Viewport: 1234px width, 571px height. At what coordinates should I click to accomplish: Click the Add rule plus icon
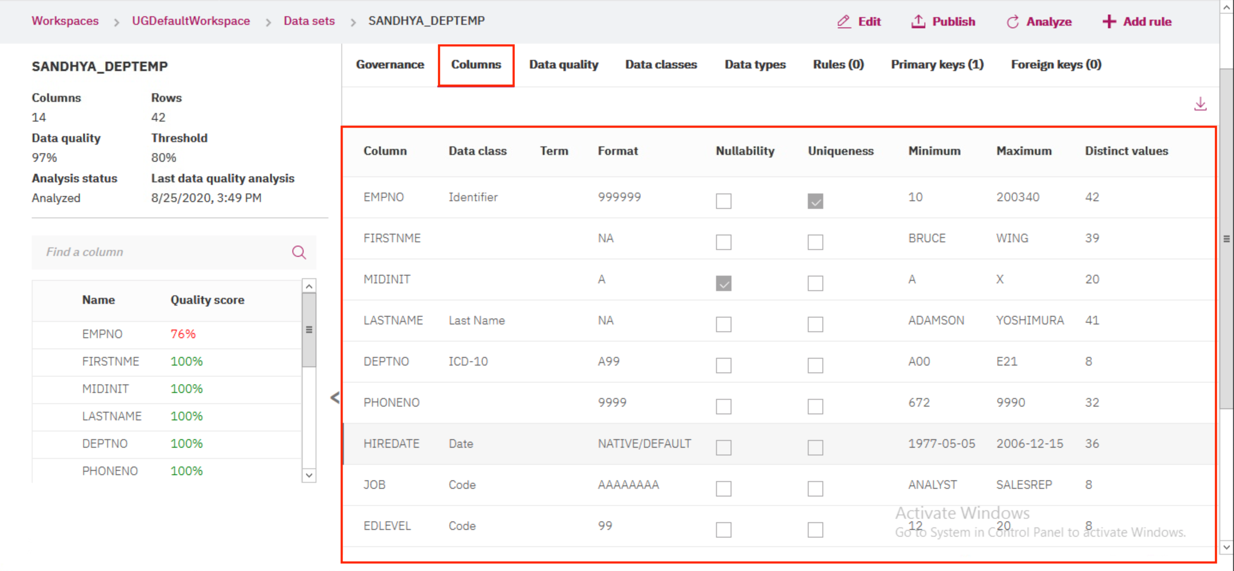[x=1108, y=21]
